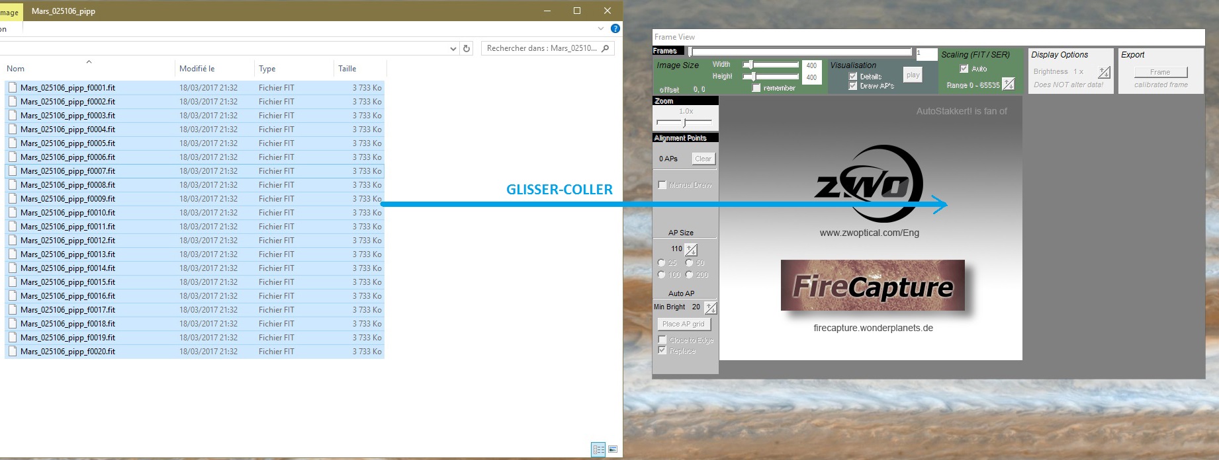This screenshot has width=1219, height=460.
Task: Select AP size 100 radio button
Action: pyautogui.click(x=661, y=274)
